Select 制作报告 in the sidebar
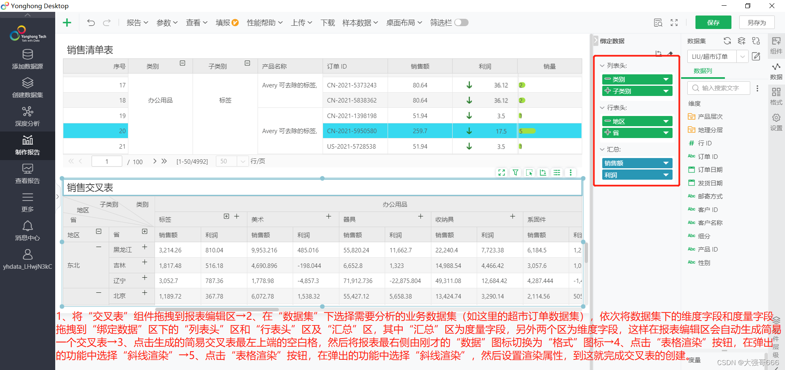The image size is (785, 370). click(27, 145)
